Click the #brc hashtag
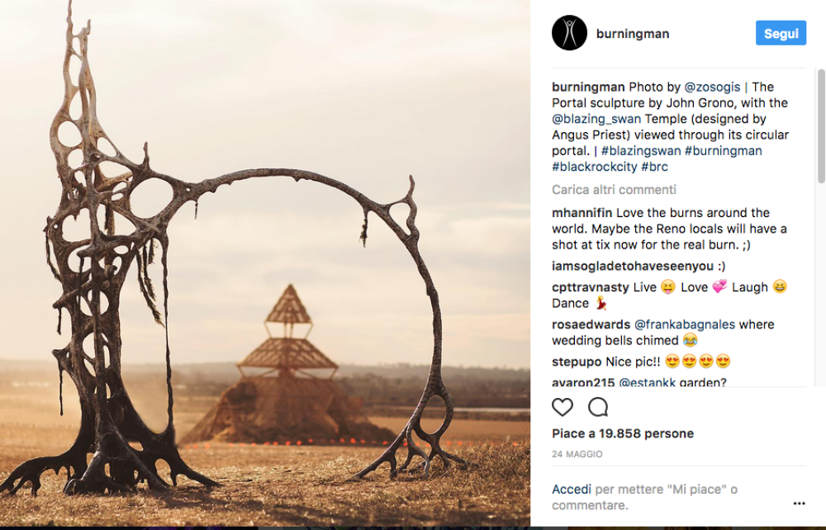This screenshot has width=826, height=530. (654, 167)
